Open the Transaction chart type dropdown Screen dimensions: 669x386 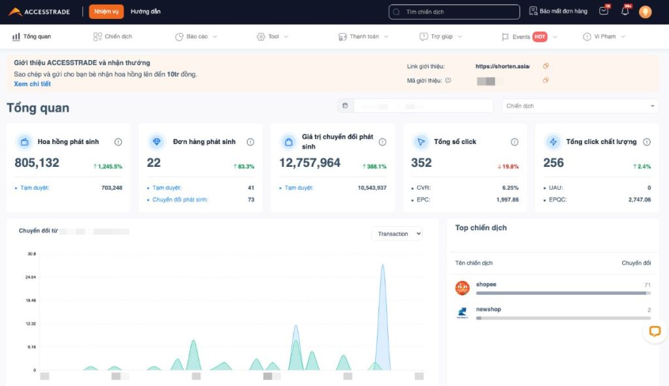tap(397, 233)
